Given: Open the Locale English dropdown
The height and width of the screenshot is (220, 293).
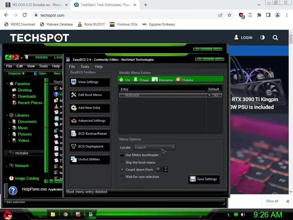Looking at the screenshot, I should pyautogui.click(x=154, y=147).
